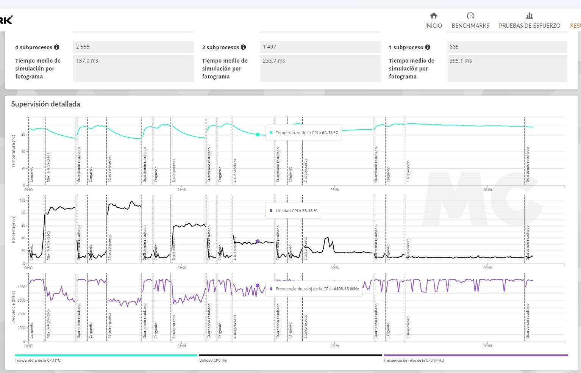This screenshot has width=581, height=373.
Task: Click the teal data point on temperature chart
Action: (x=258, y=135)
